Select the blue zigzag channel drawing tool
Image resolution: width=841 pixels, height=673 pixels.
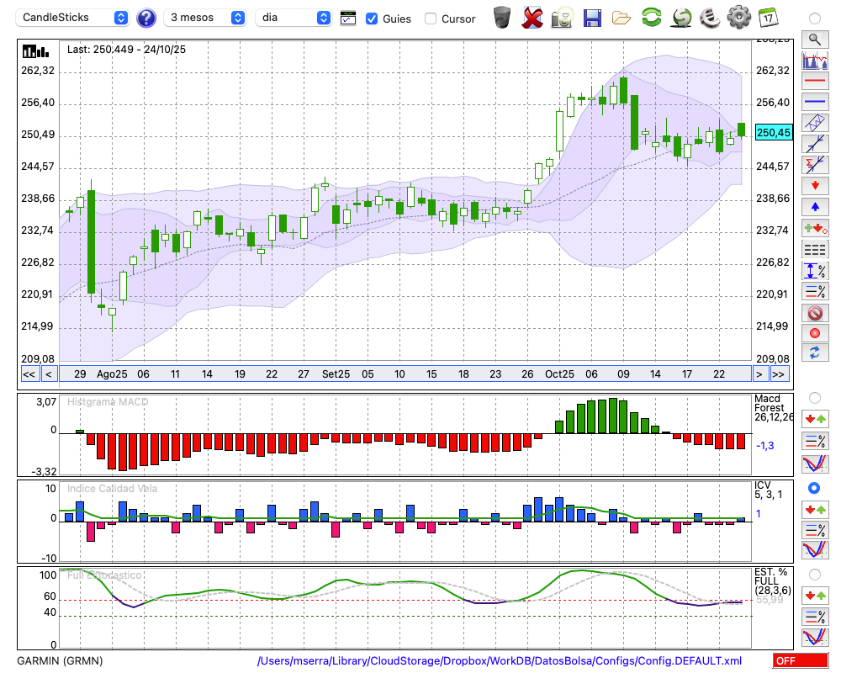coord(815,123)
